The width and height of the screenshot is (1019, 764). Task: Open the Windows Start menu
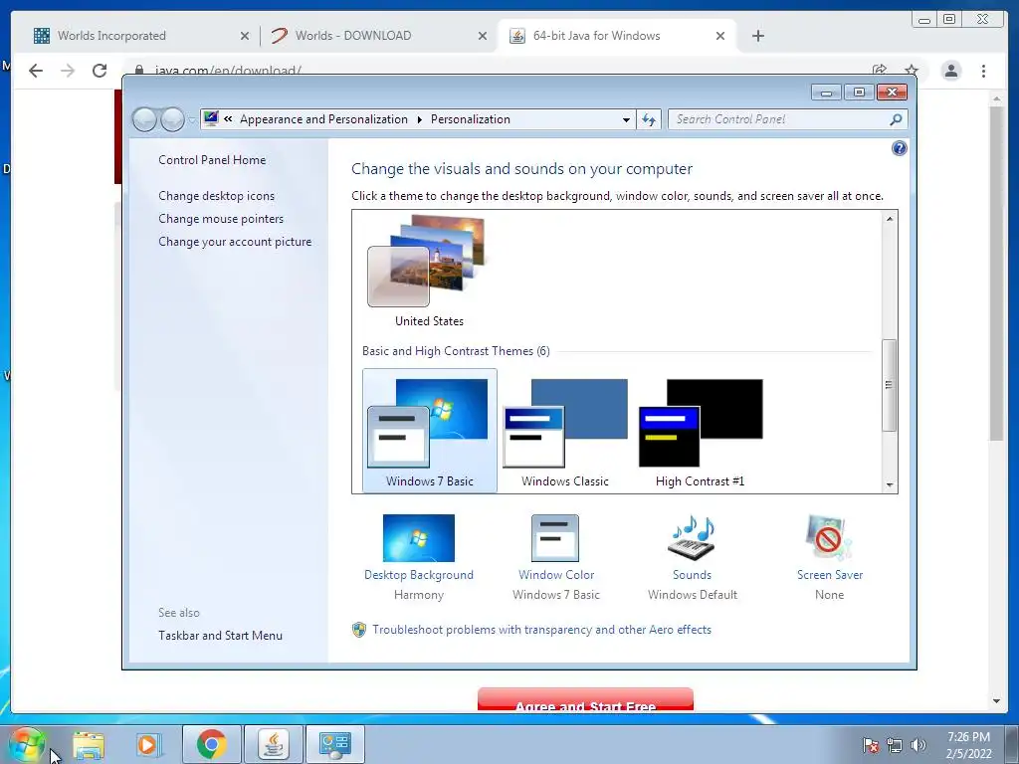coord(27,744)
